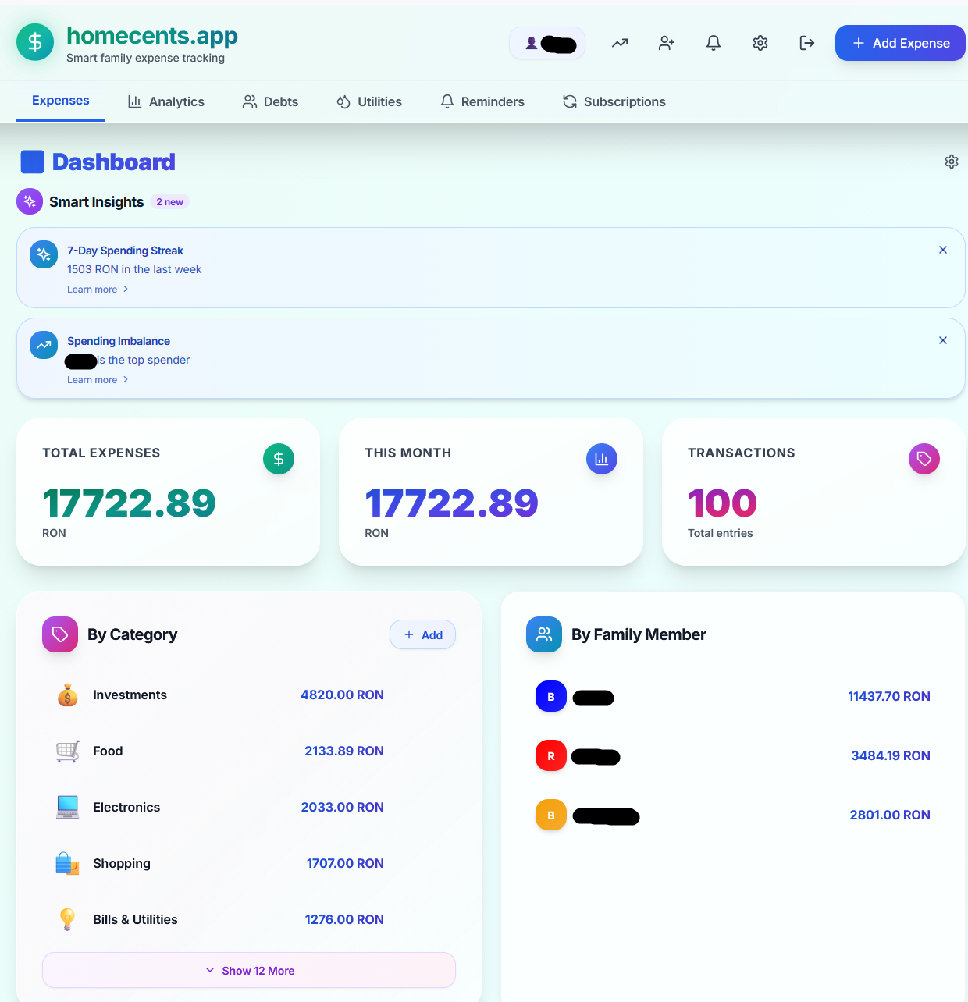Log out using the exit icon in header
Viewport: 968px width, 1002px height.
(806, 43)
